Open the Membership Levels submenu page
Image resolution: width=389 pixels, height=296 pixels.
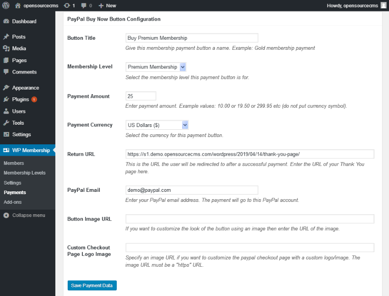(25, 173)
